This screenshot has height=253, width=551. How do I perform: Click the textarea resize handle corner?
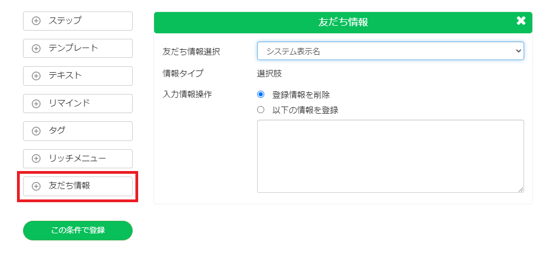pyautogui.click(x=521, y=190)
